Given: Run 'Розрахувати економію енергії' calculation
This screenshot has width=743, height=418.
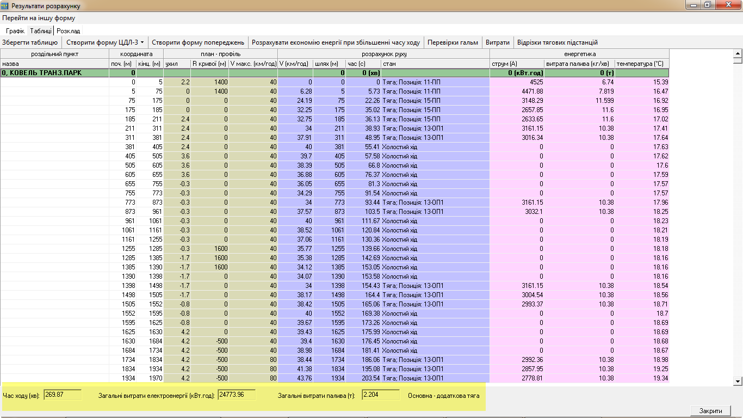Looking at the screenshot, I should click(x=336, y=42).
